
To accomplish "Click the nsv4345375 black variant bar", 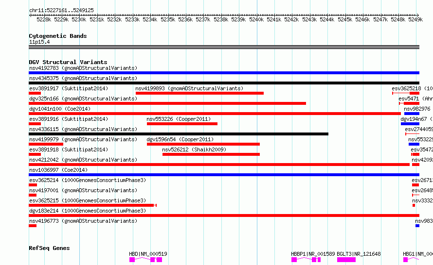I will [x=224, y=83].
